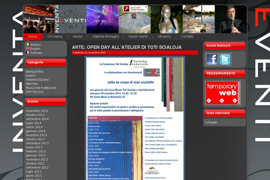Open the settembre 2013 archive

37,143
